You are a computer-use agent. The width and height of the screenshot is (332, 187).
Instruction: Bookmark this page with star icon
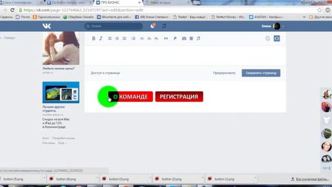(320, 10)
